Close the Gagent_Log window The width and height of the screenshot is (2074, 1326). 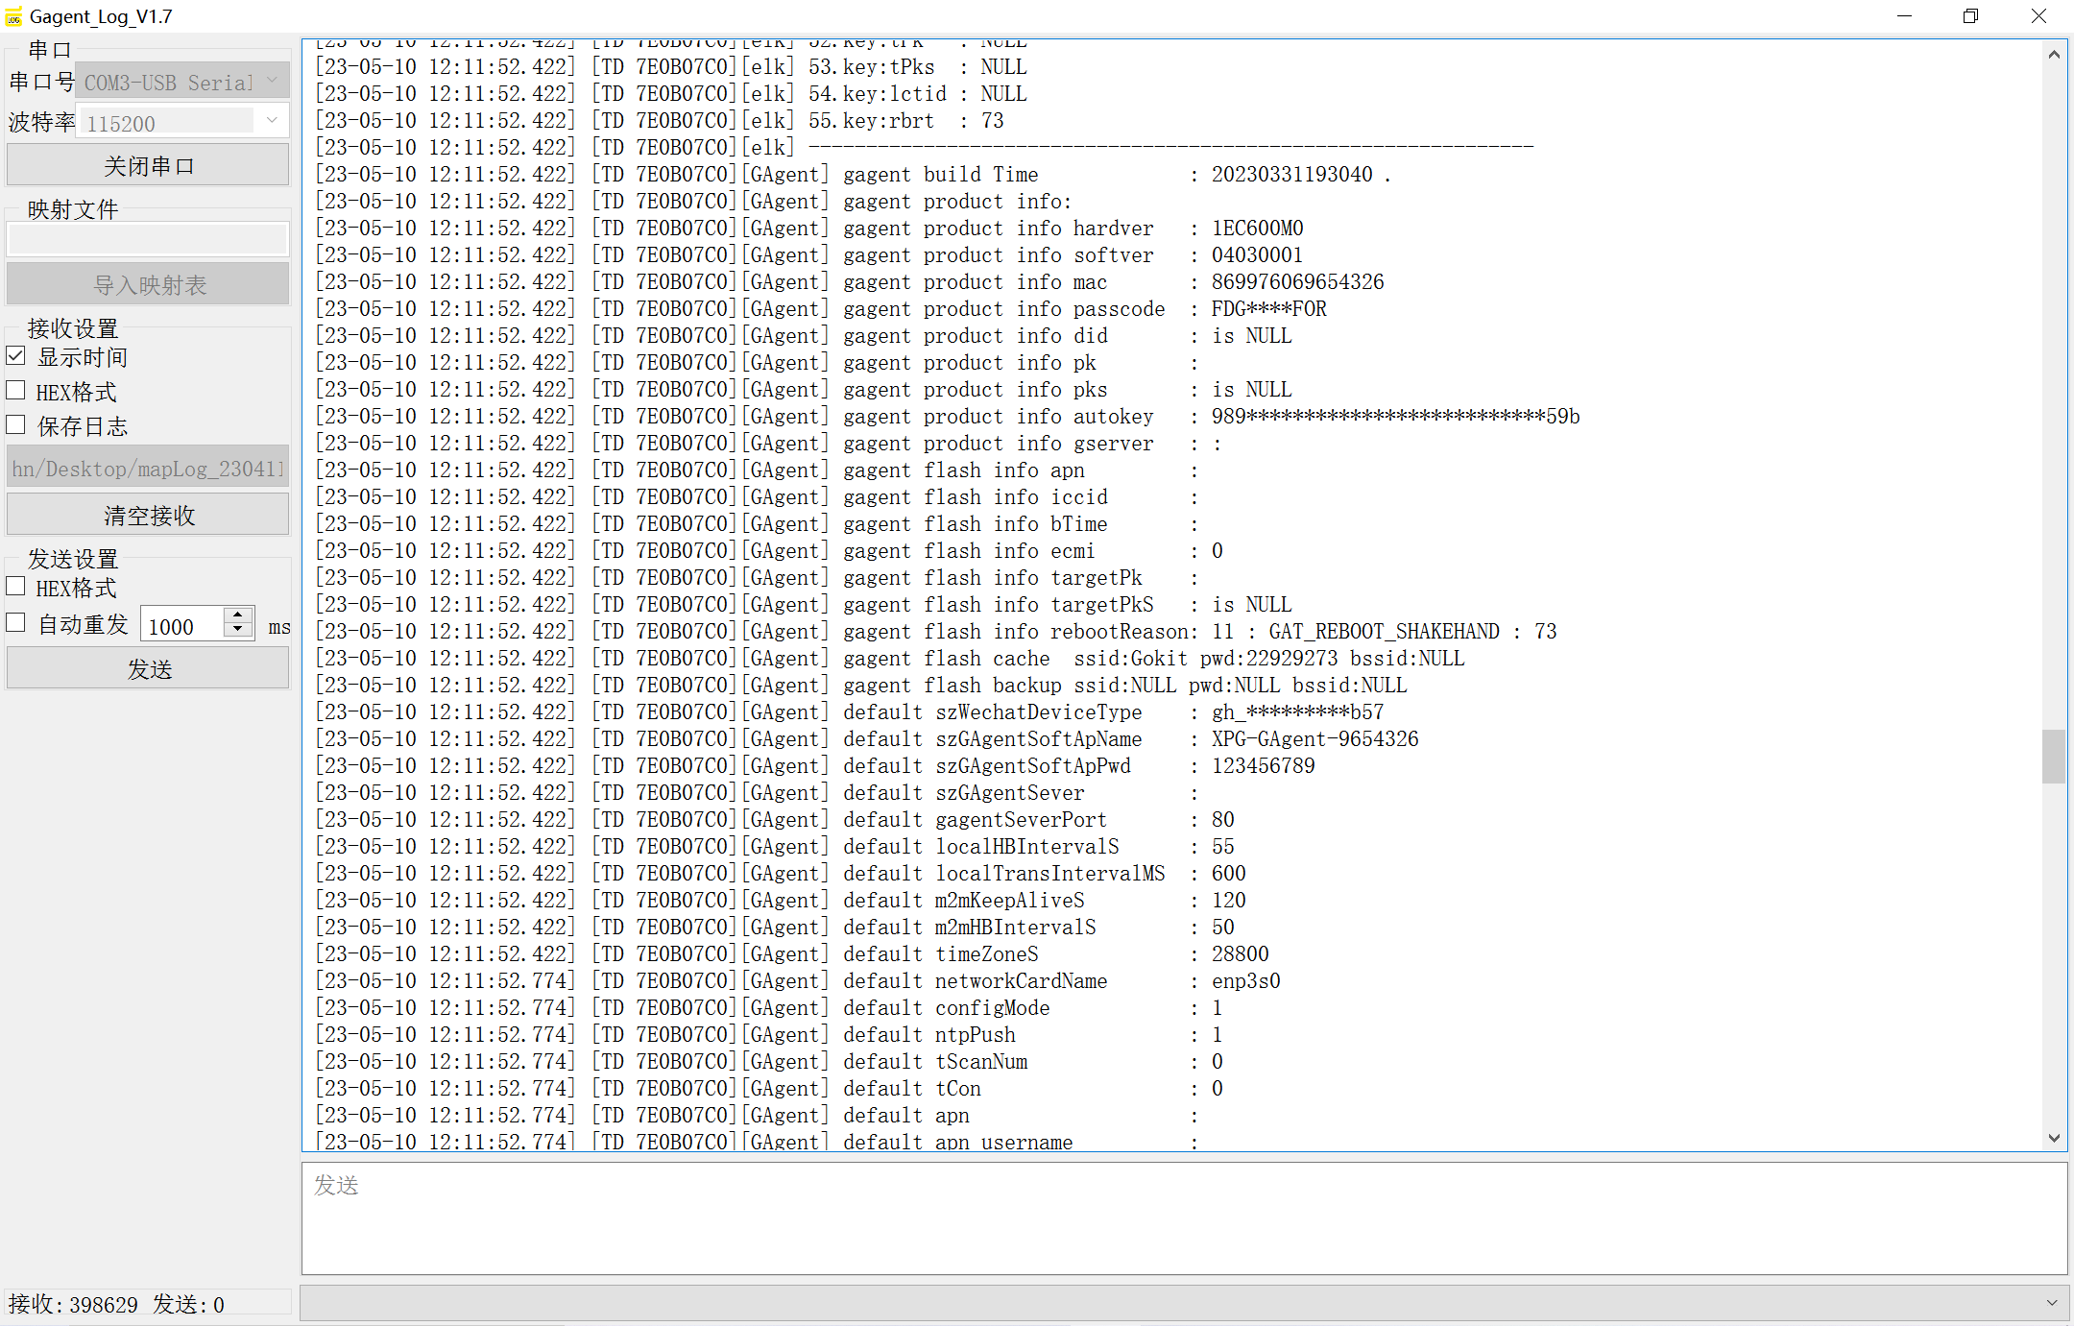tap(2038, 16)
